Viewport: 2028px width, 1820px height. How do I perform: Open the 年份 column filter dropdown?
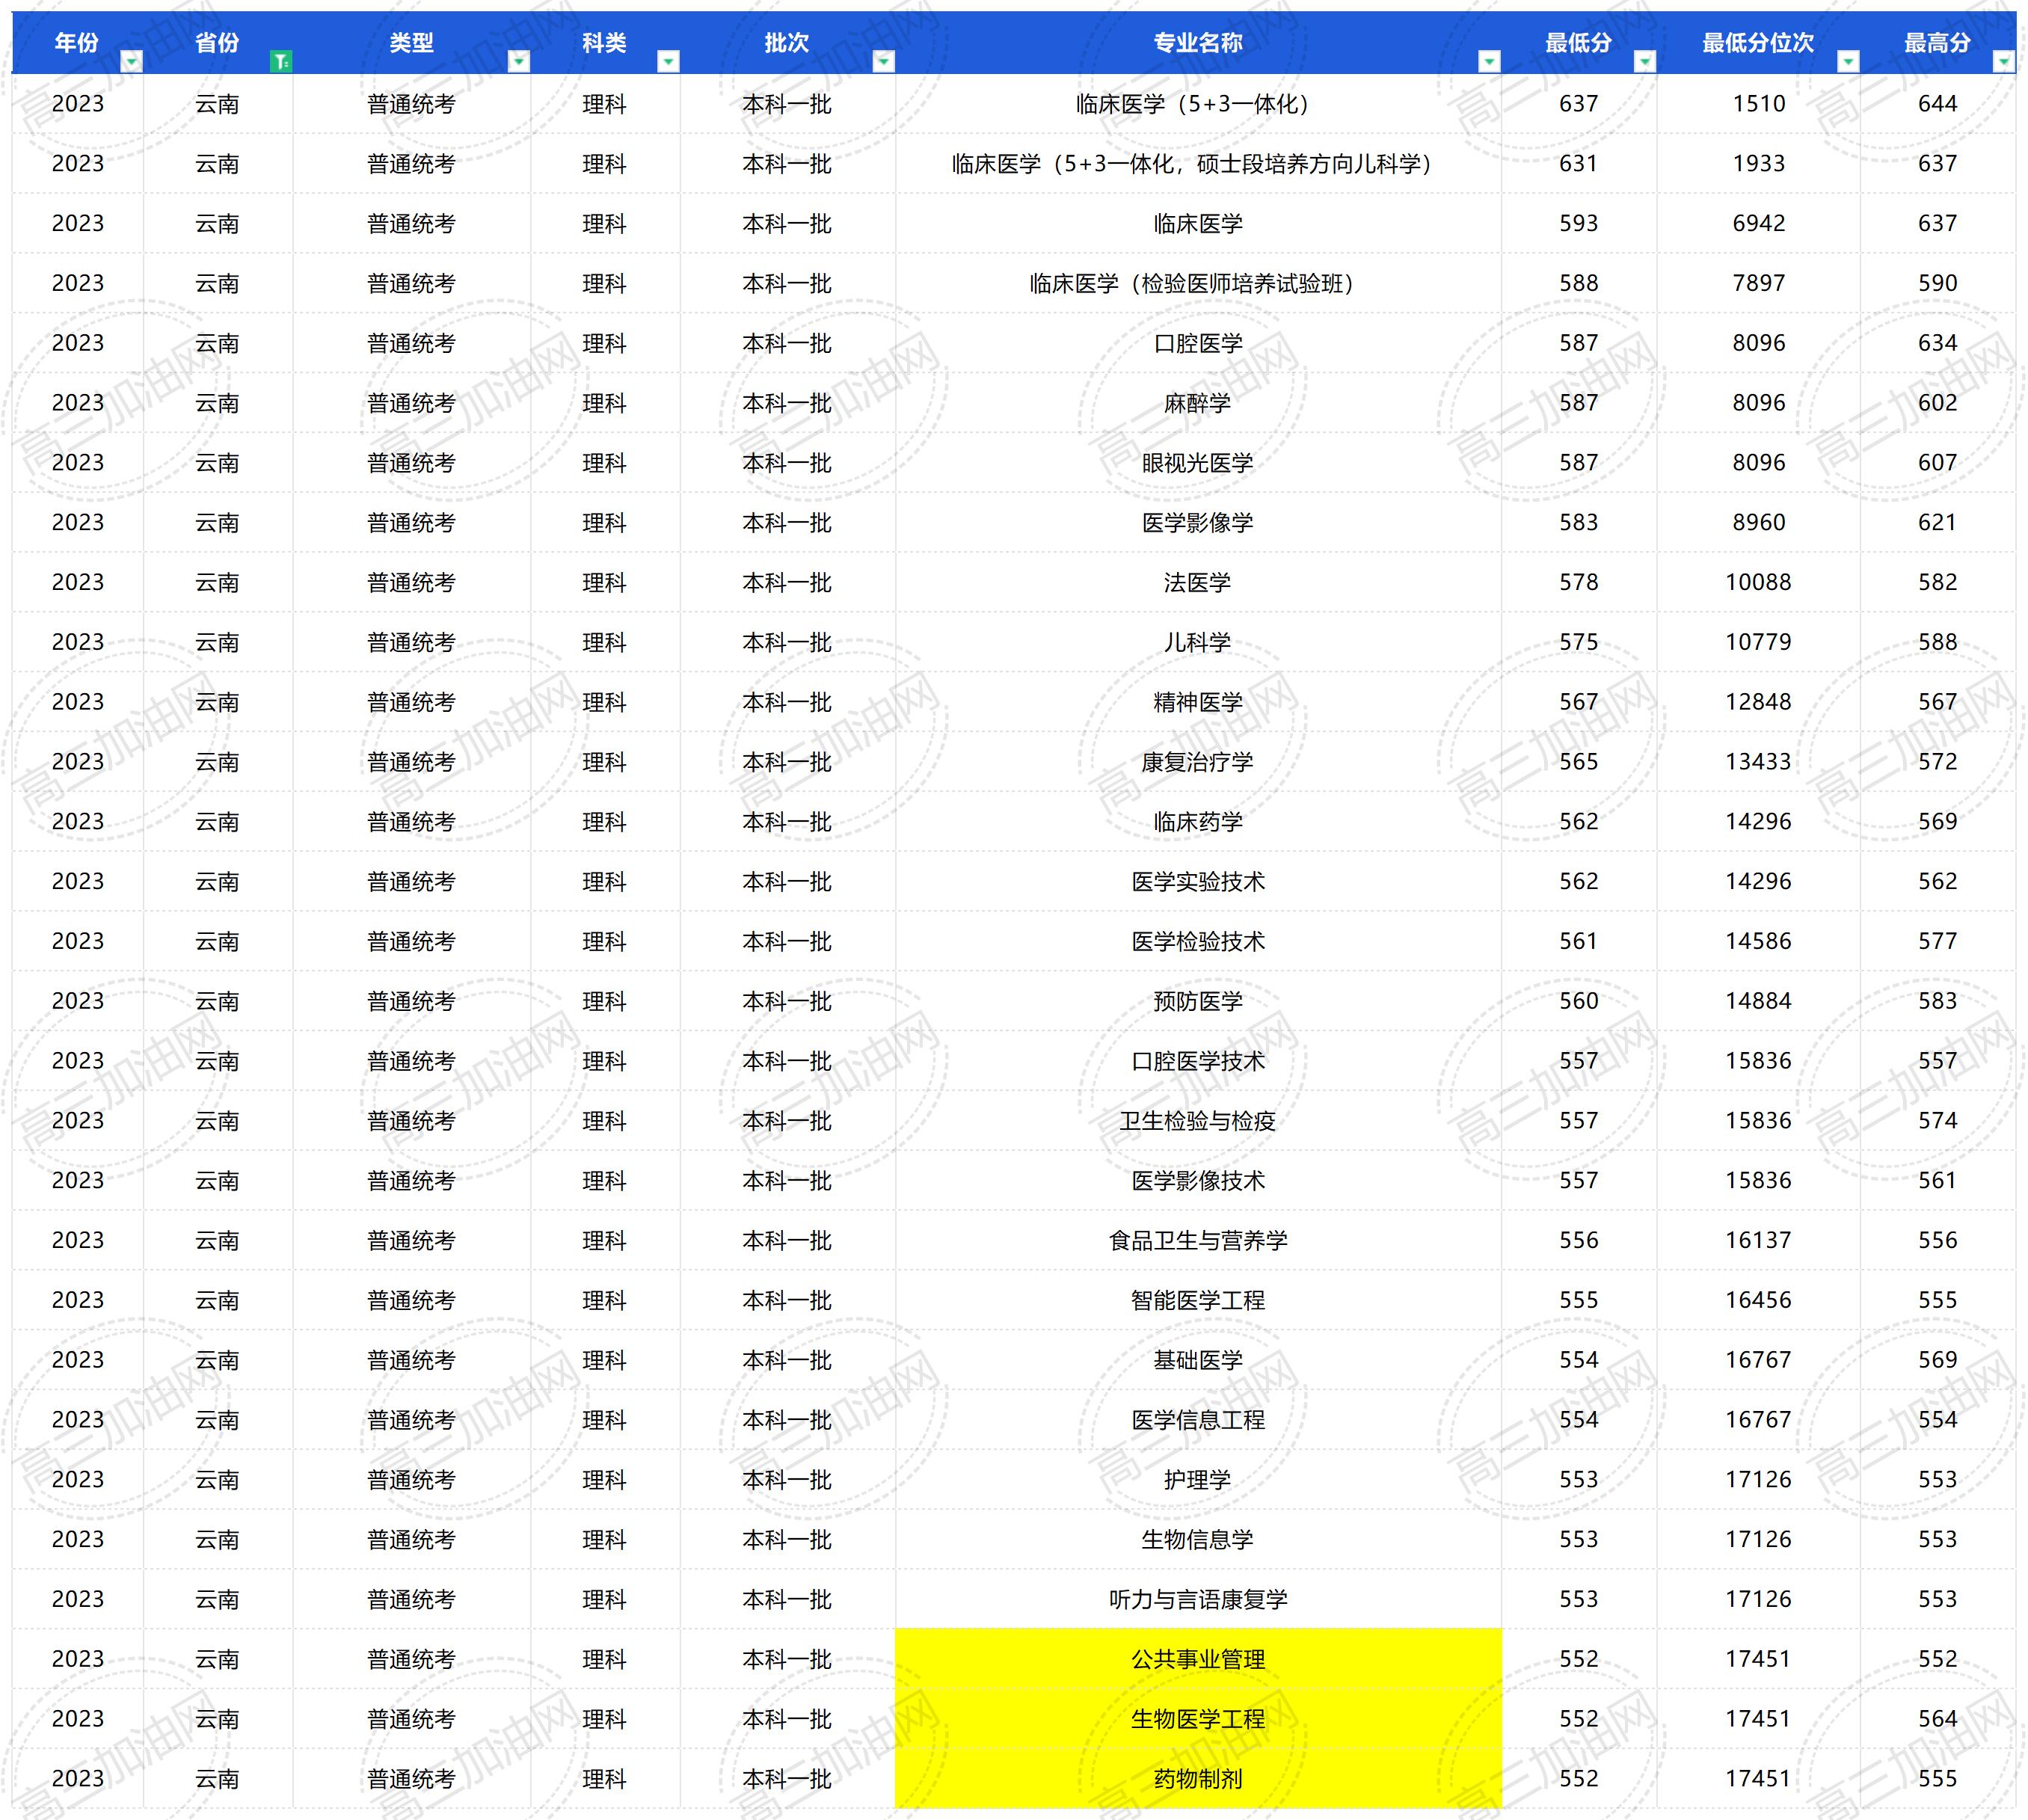[x=131, y=62]
